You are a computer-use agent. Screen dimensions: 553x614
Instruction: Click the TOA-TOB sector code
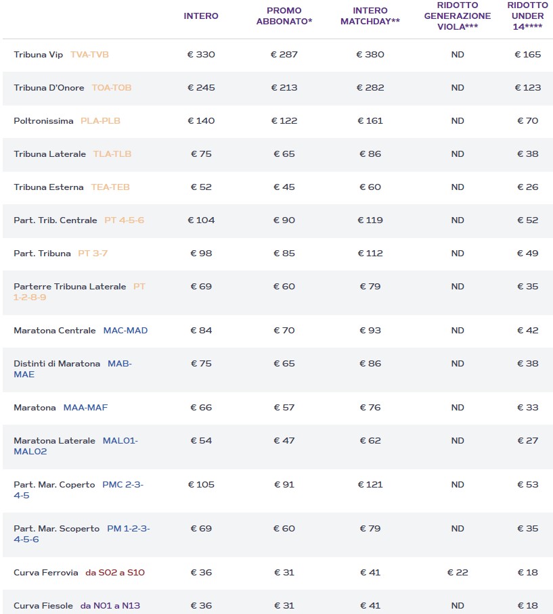click(x=111, y=88)
